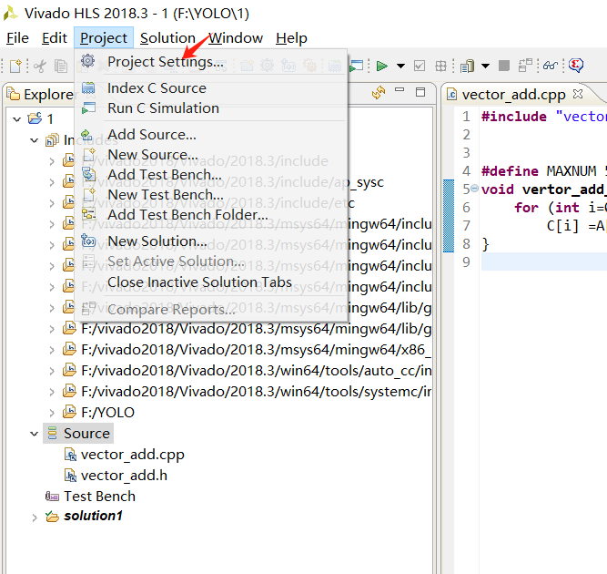Click the #include line in editor
Screen dimensions: 607x574
pyautogui.click(x=544, y=117)
